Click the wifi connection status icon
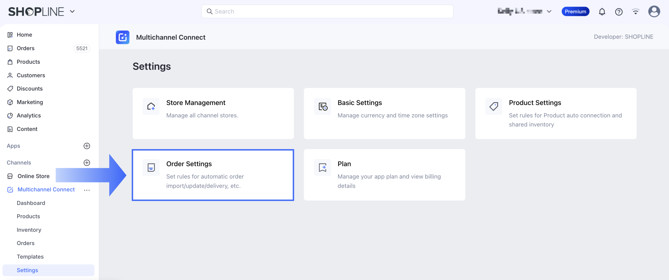This screenshot has height=280, width=669. [x=635, y=12]
